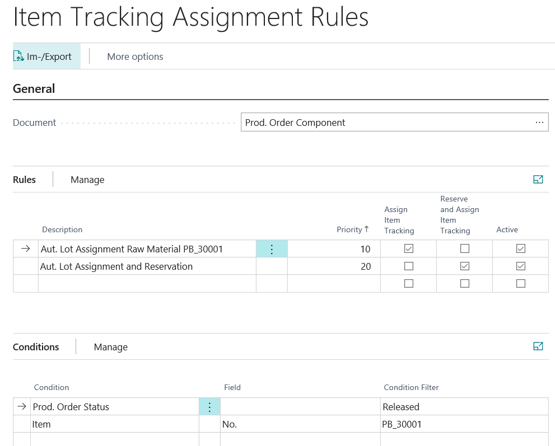Toggle Active checkbox for Reservation rule

[521, 266]
